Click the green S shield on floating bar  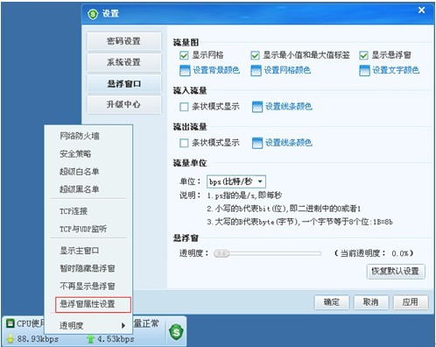coord(176,332)
